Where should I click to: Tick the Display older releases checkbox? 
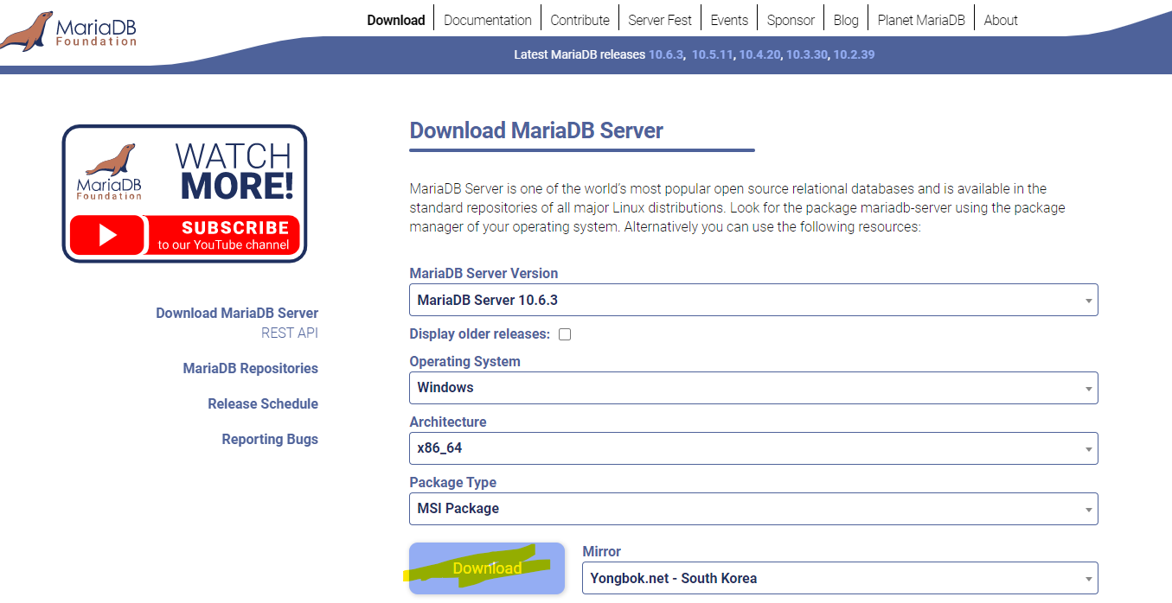click(565, 334)
